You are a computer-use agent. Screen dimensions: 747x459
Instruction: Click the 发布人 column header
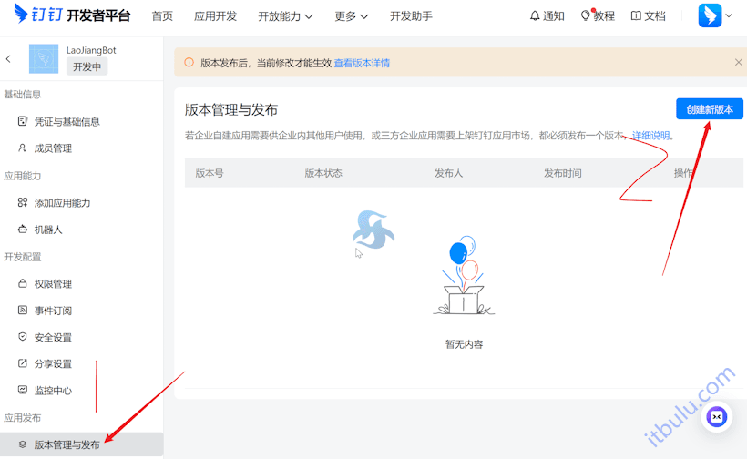point(448,173)
